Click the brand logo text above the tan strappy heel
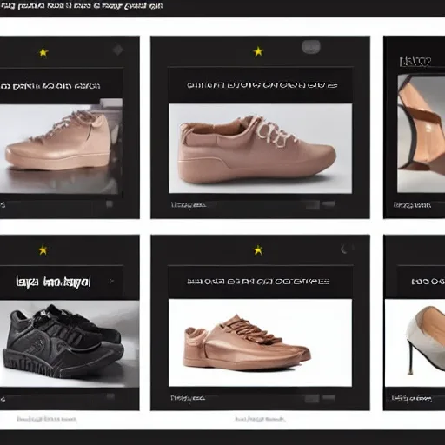 [x=415, y=62]
